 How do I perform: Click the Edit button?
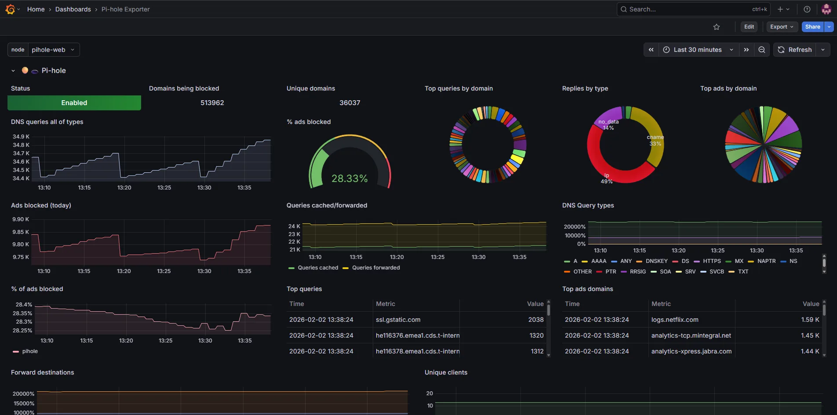(749, 27)
